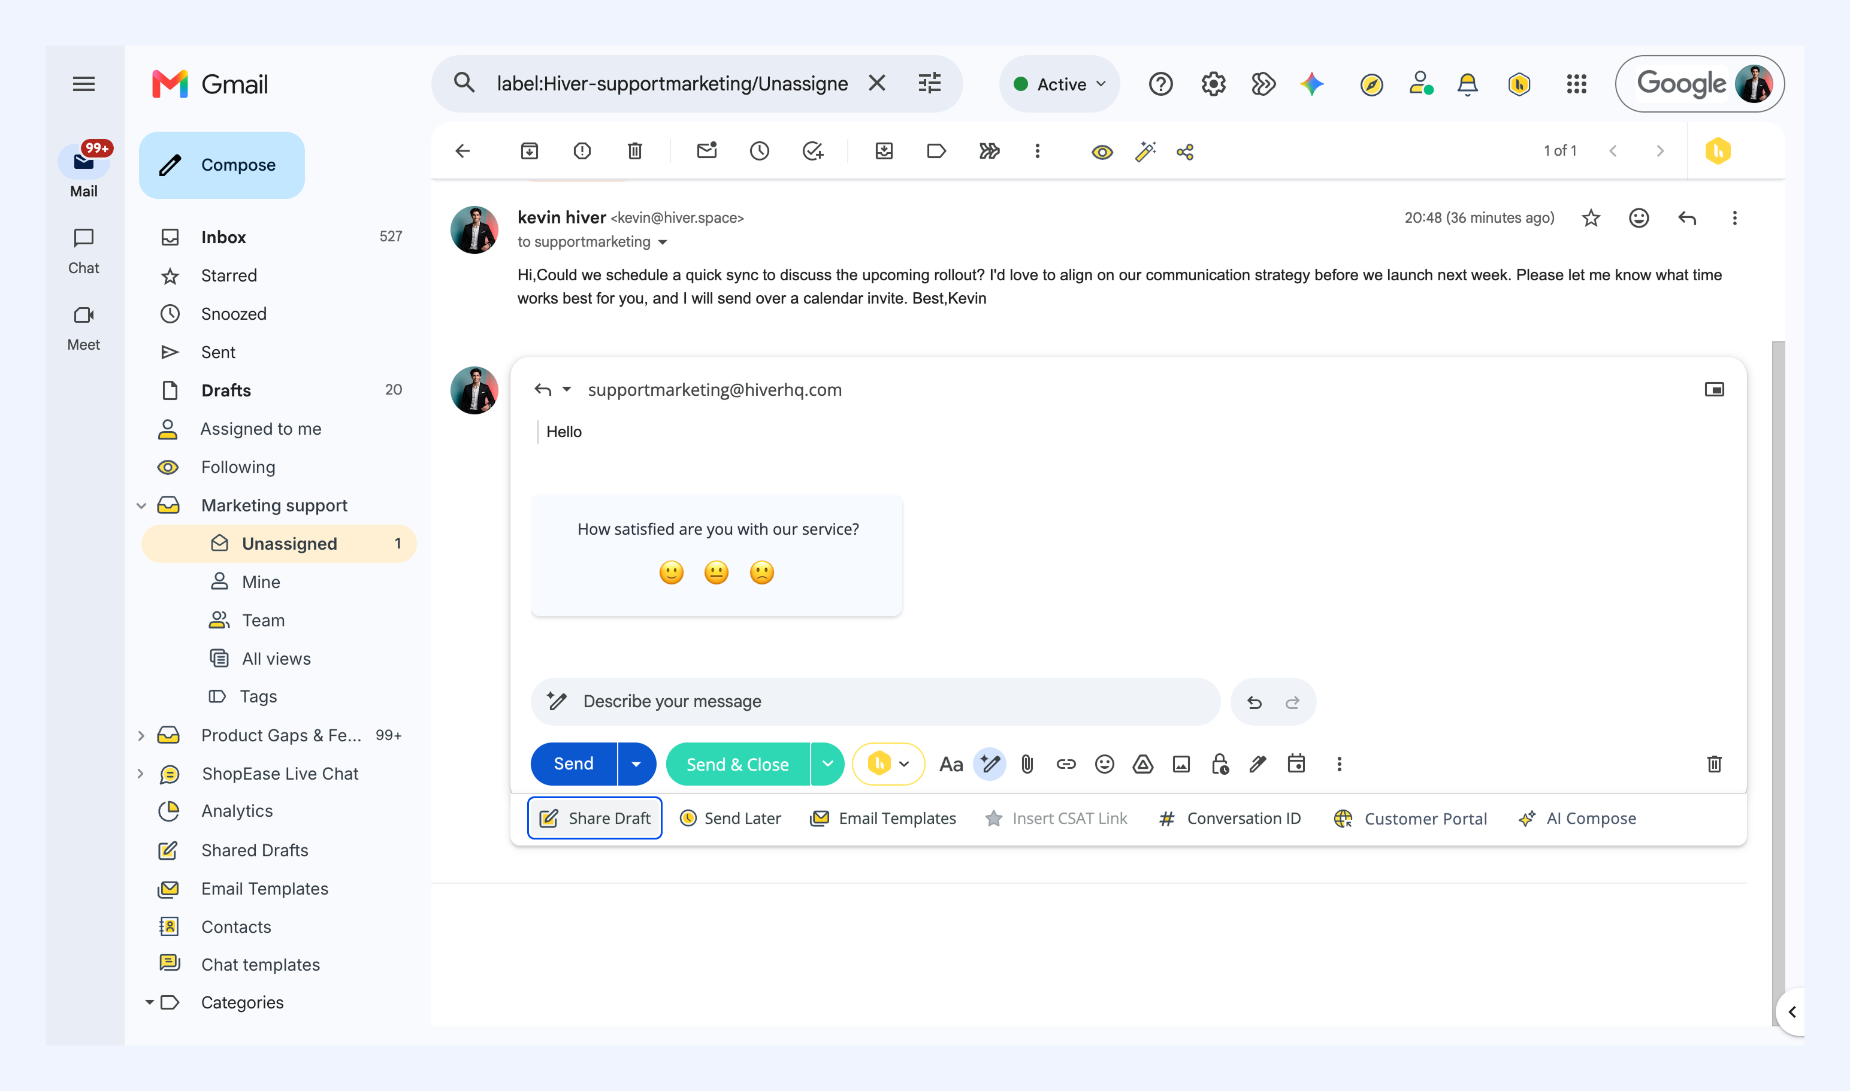Open the notifications bell
Viewport: 1850px width, 1091px height.
pyautogui.click(x=1468, y=84)
